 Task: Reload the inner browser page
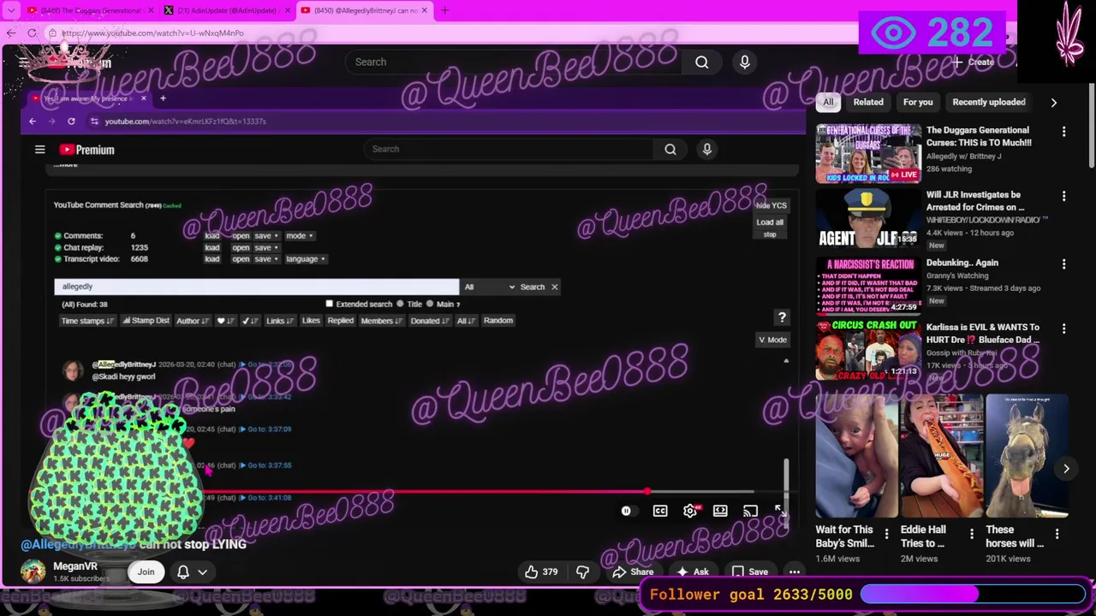tap(71, 121)
